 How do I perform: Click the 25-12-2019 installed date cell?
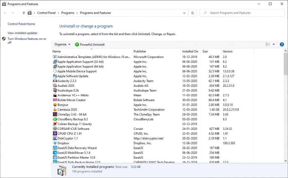pyautogui.click(x=190, y=124)
